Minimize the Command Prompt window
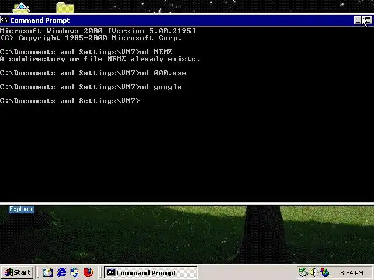This screenshot has height=280, width=374. pyautogui.click(x=358, y=20)
